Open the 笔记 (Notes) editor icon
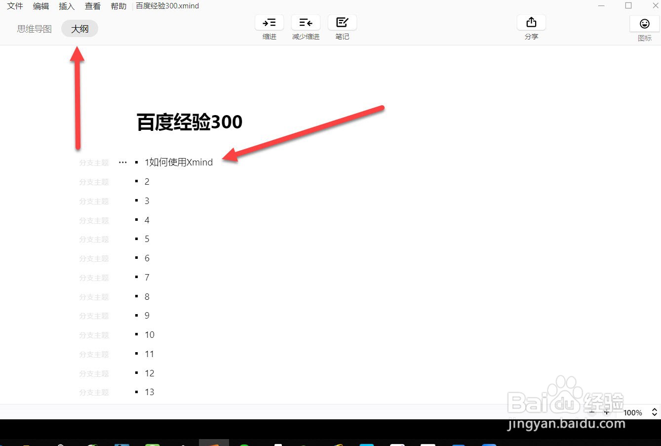The image size is (661, 446). pos(342,22)
